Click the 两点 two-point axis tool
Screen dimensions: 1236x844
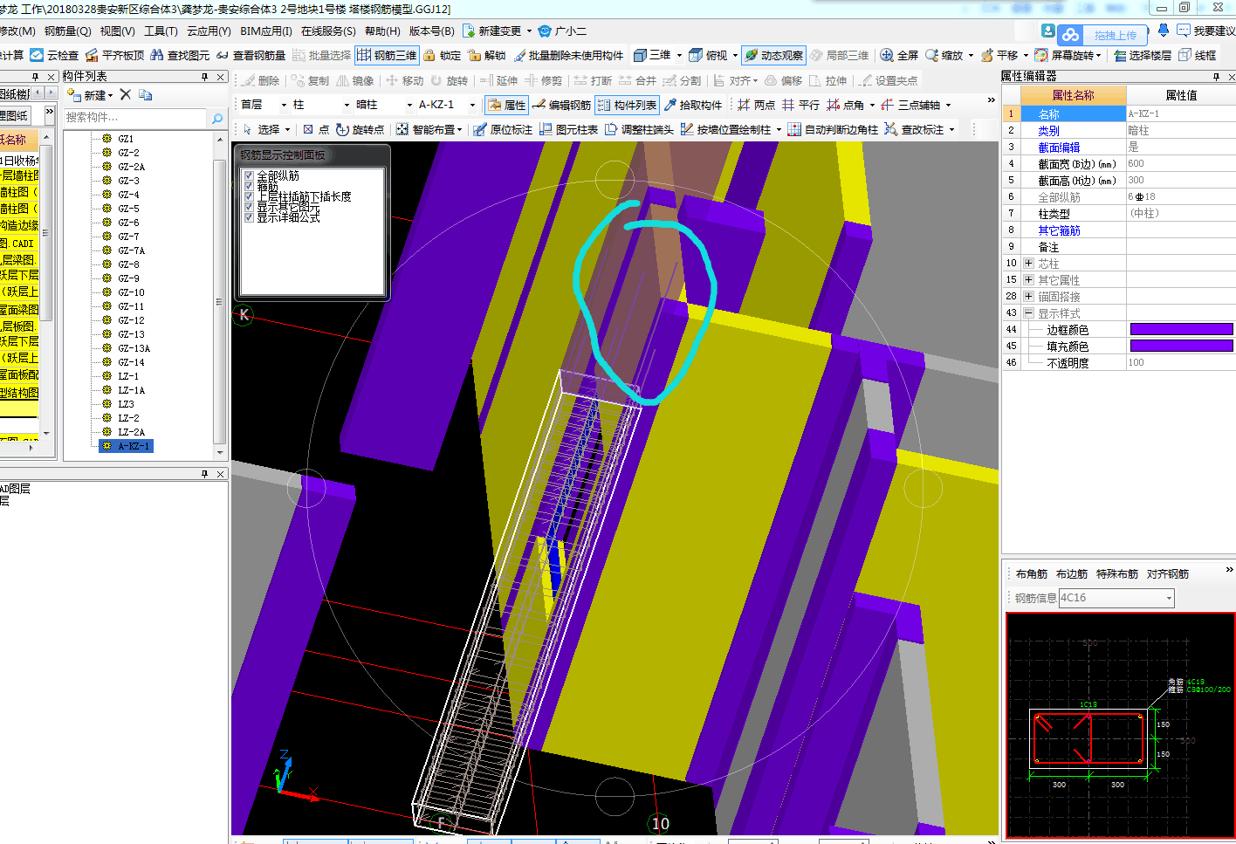coord(756,105)
